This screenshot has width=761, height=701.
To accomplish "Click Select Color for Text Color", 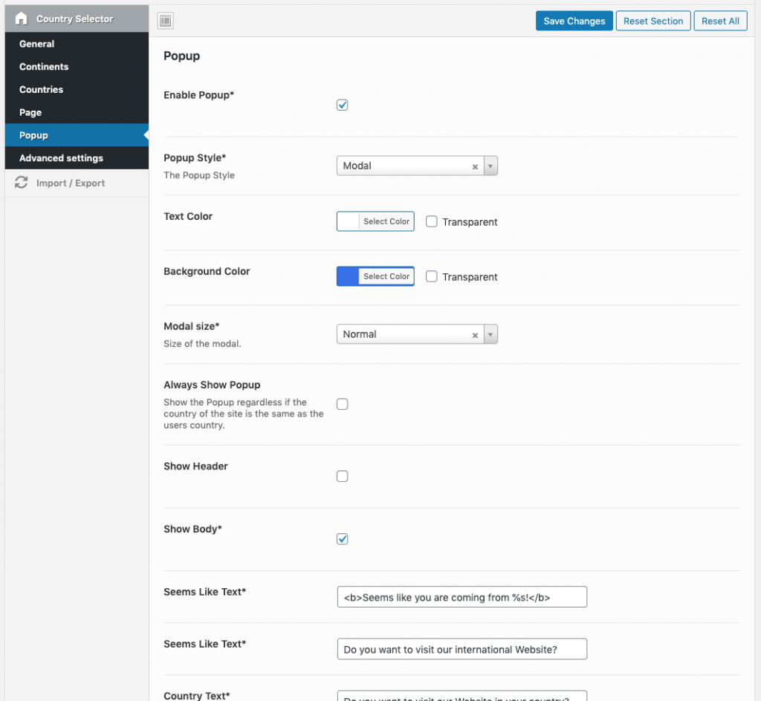I will click(386, 221).
